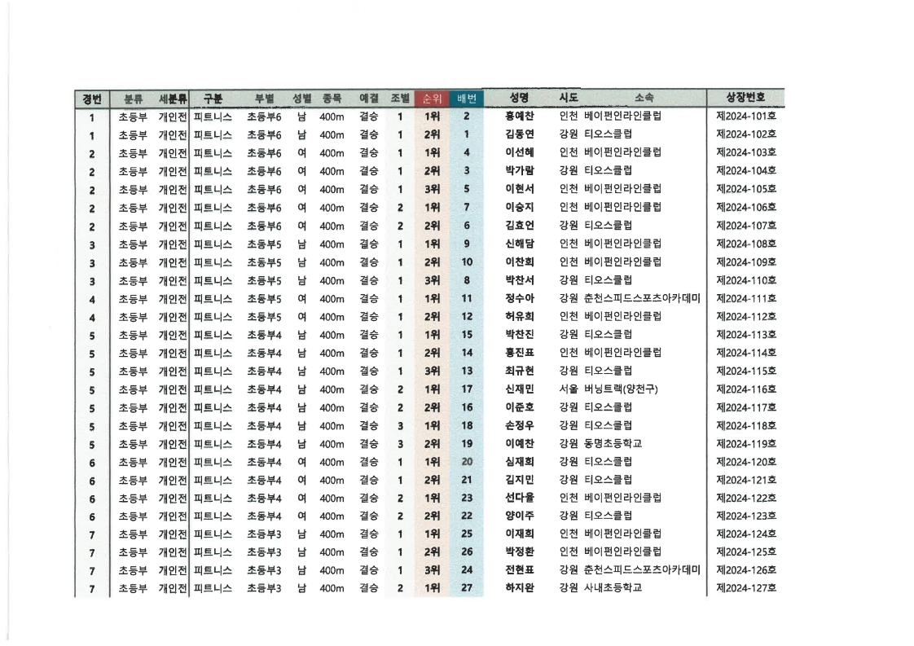Select the name 신재민
The height and width of the screenshot is (646, 914).
[520, 389]
